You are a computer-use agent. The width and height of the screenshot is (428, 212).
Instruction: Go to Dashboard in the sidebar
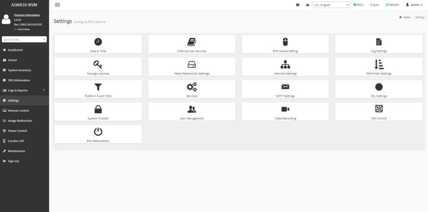pyautogui.click(x=24, y=50)
